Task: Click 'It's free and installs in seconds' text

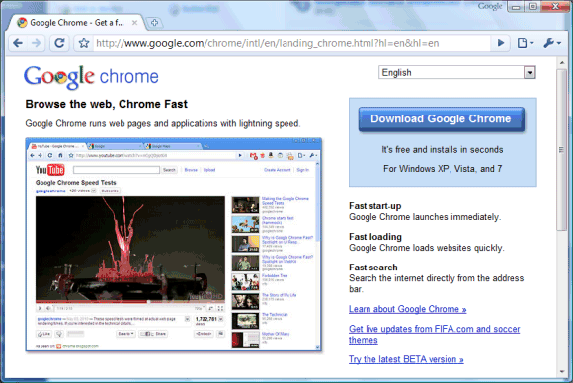Action: [443, 150]
